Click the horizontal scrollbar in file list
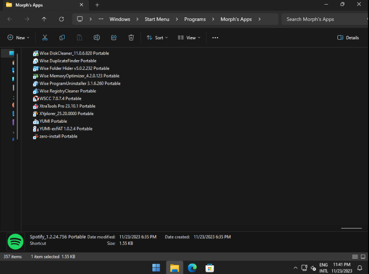Screen dimensions: 369x274 [351, 228]
